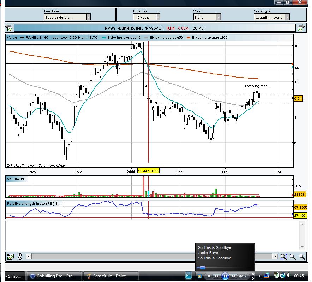Stop the media playback
The image size is (312, 282).
(209, 276)
